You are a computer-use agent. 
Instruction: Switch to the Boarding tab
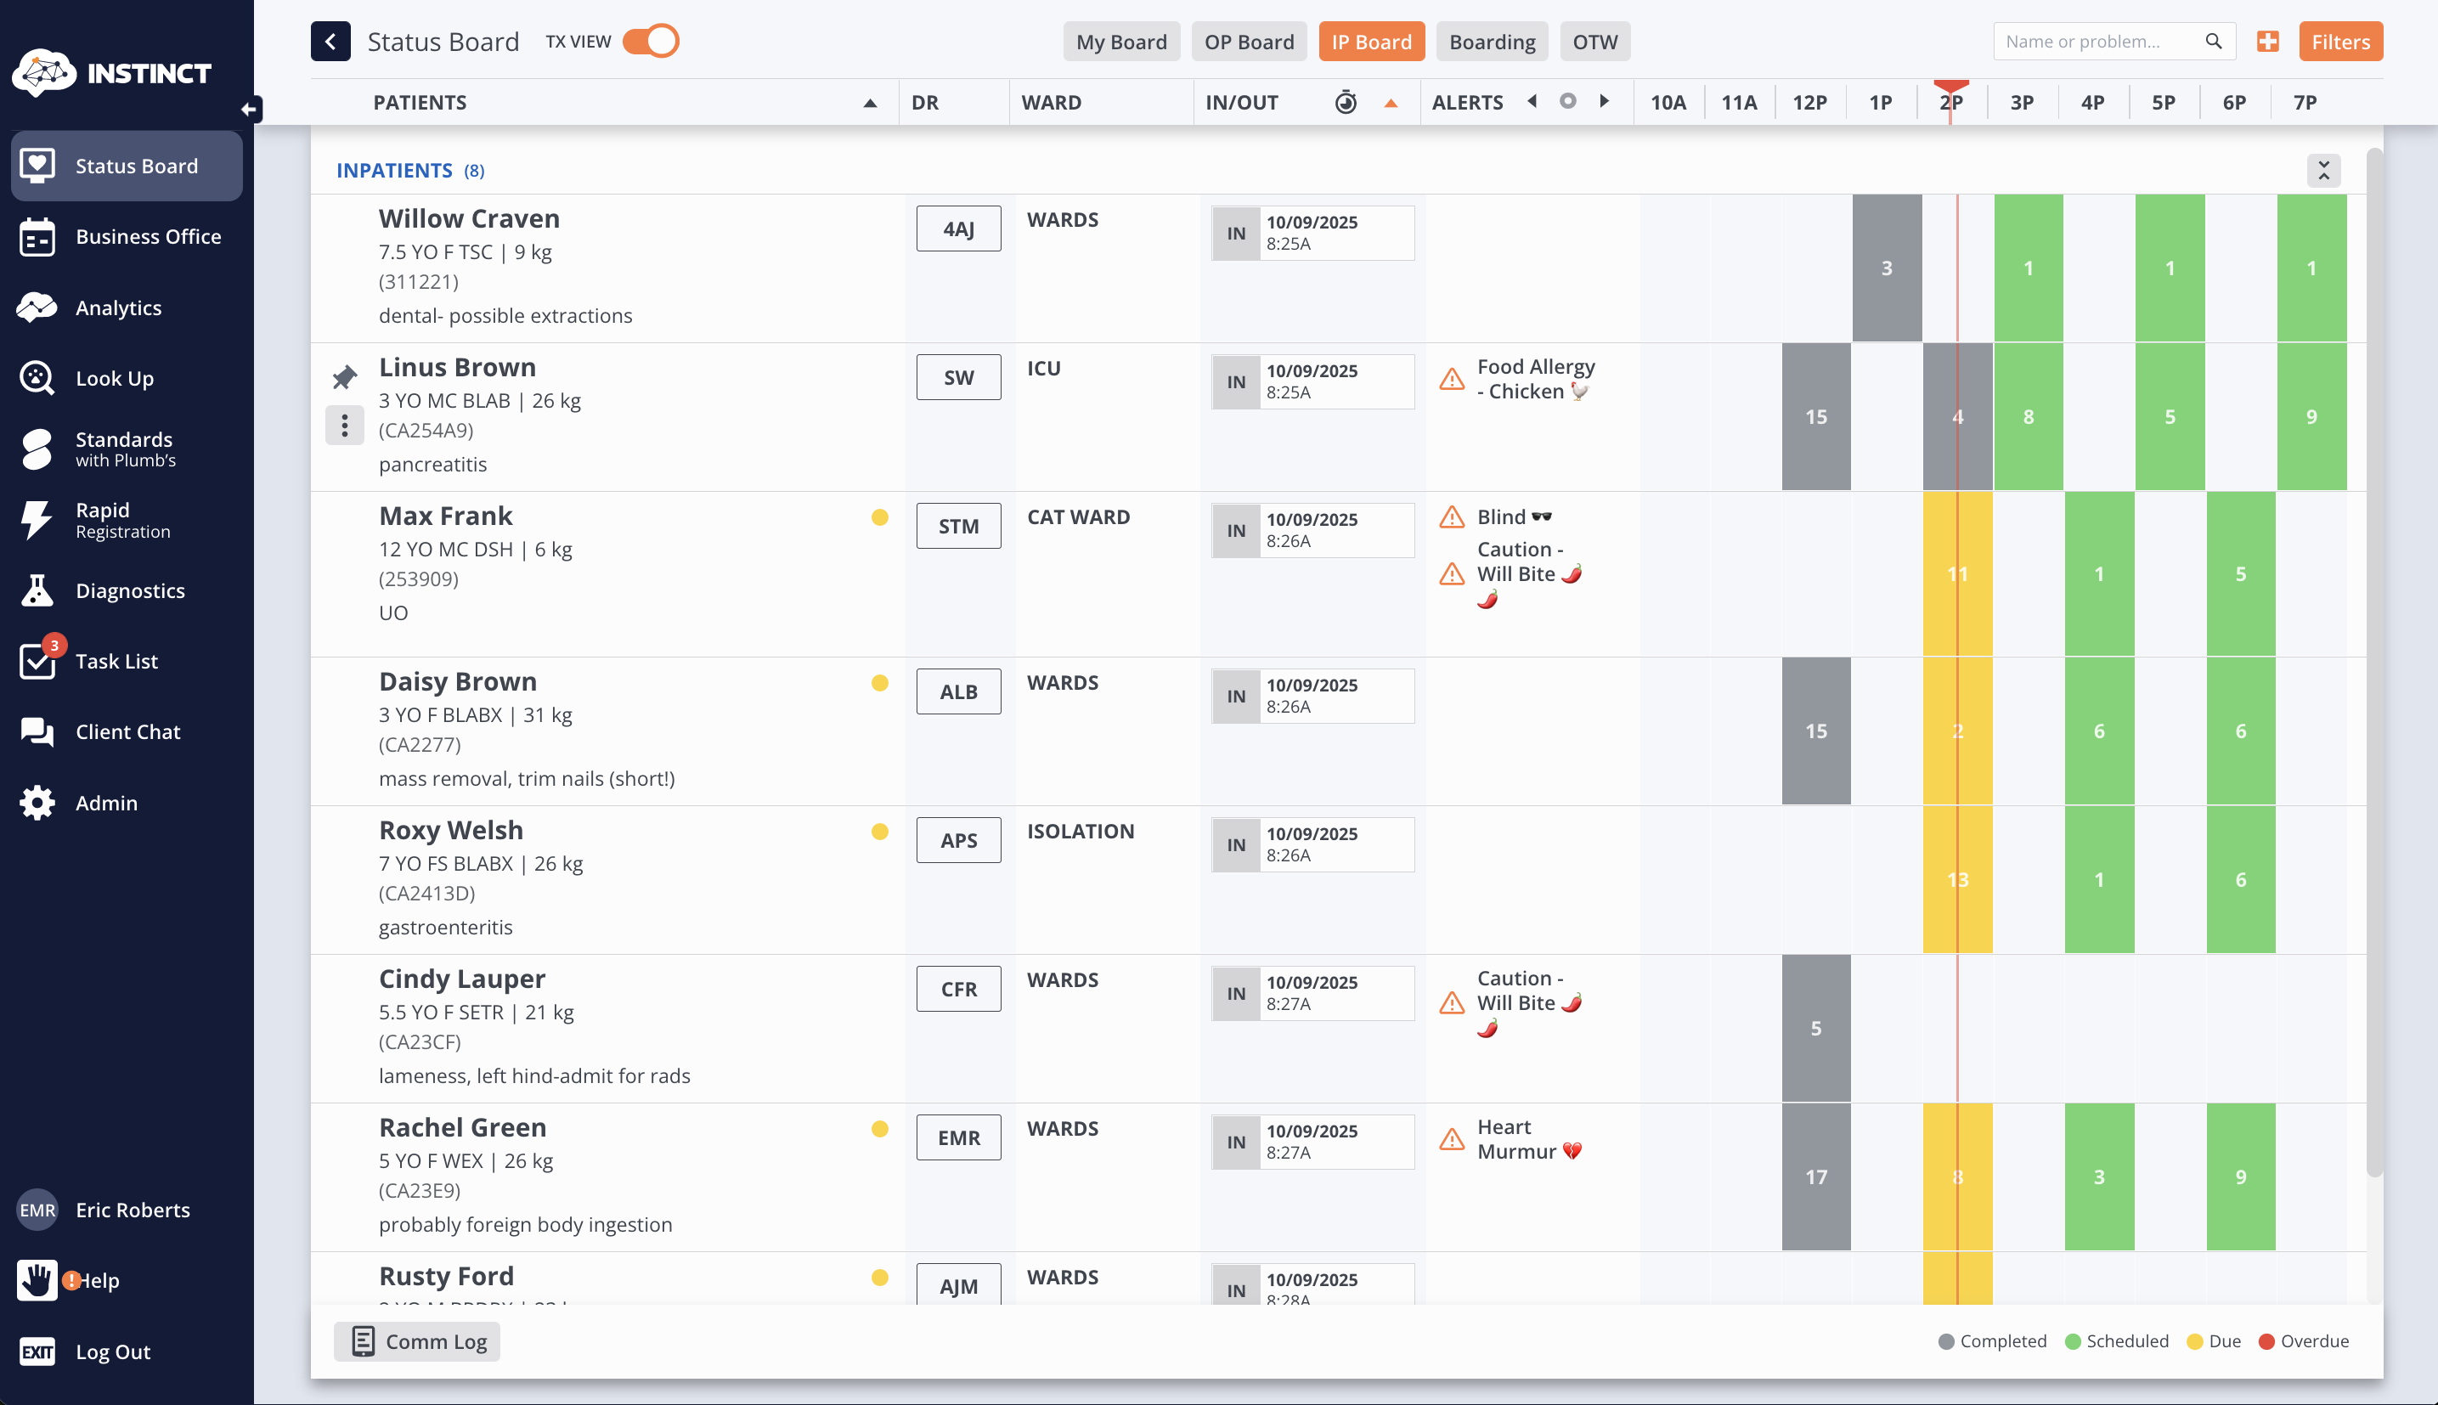coord(1492,42)
